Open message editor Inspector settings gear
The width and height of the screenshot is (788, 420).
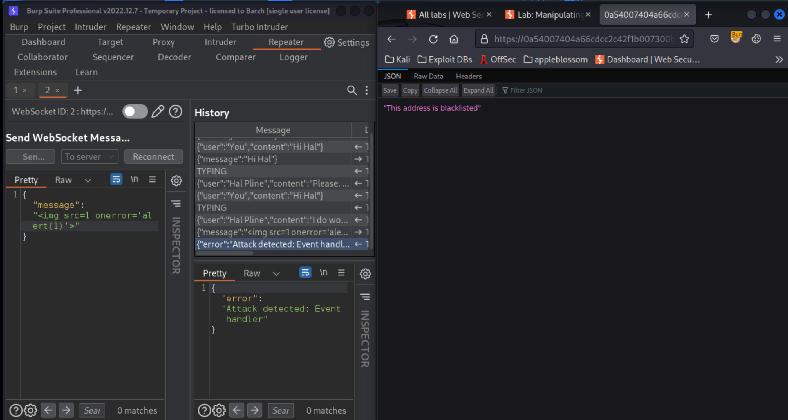(x=176, y=181)
